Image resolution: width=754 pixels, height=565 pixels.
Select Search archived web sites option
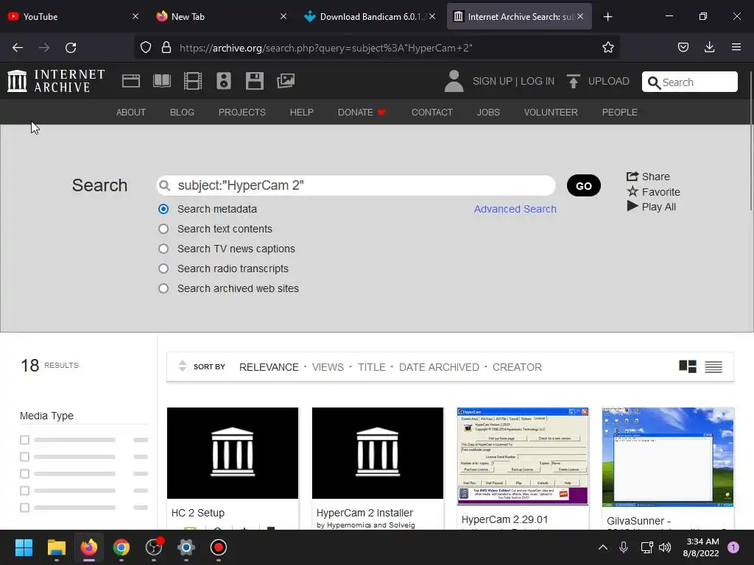163,288
